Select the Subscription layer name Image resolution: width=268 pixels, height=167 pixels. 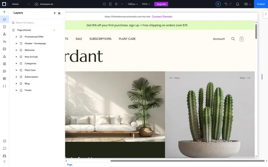point(31,77)
